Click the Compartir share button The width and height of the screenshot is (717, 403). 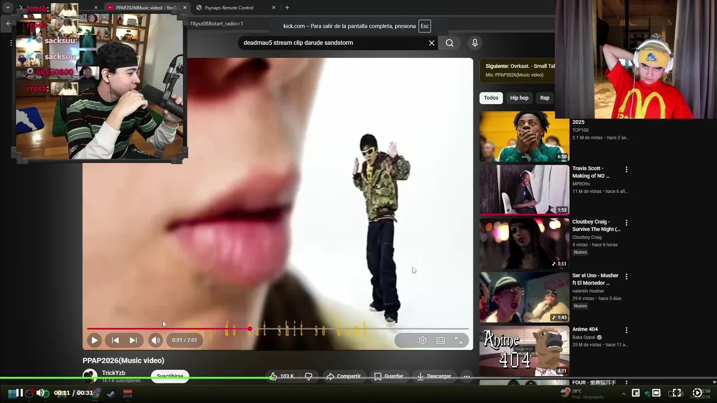343,376
